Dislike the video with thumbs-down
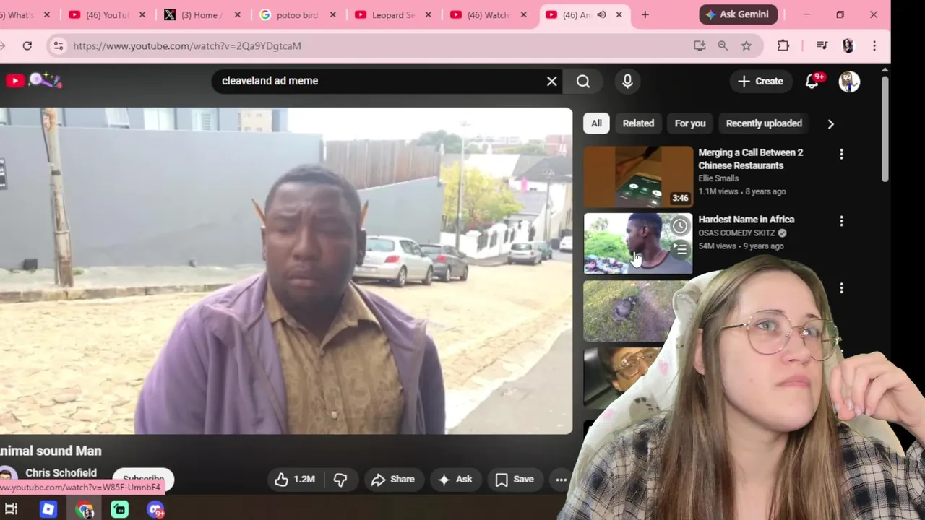The width and height of the screenshot is (925, 520). (340, 480)
